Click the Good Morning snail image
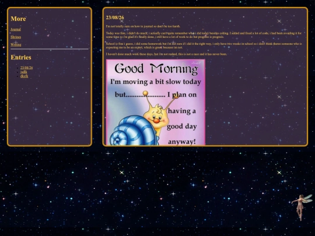This screenshot has height=236, width=315. (x=156, y=102)
